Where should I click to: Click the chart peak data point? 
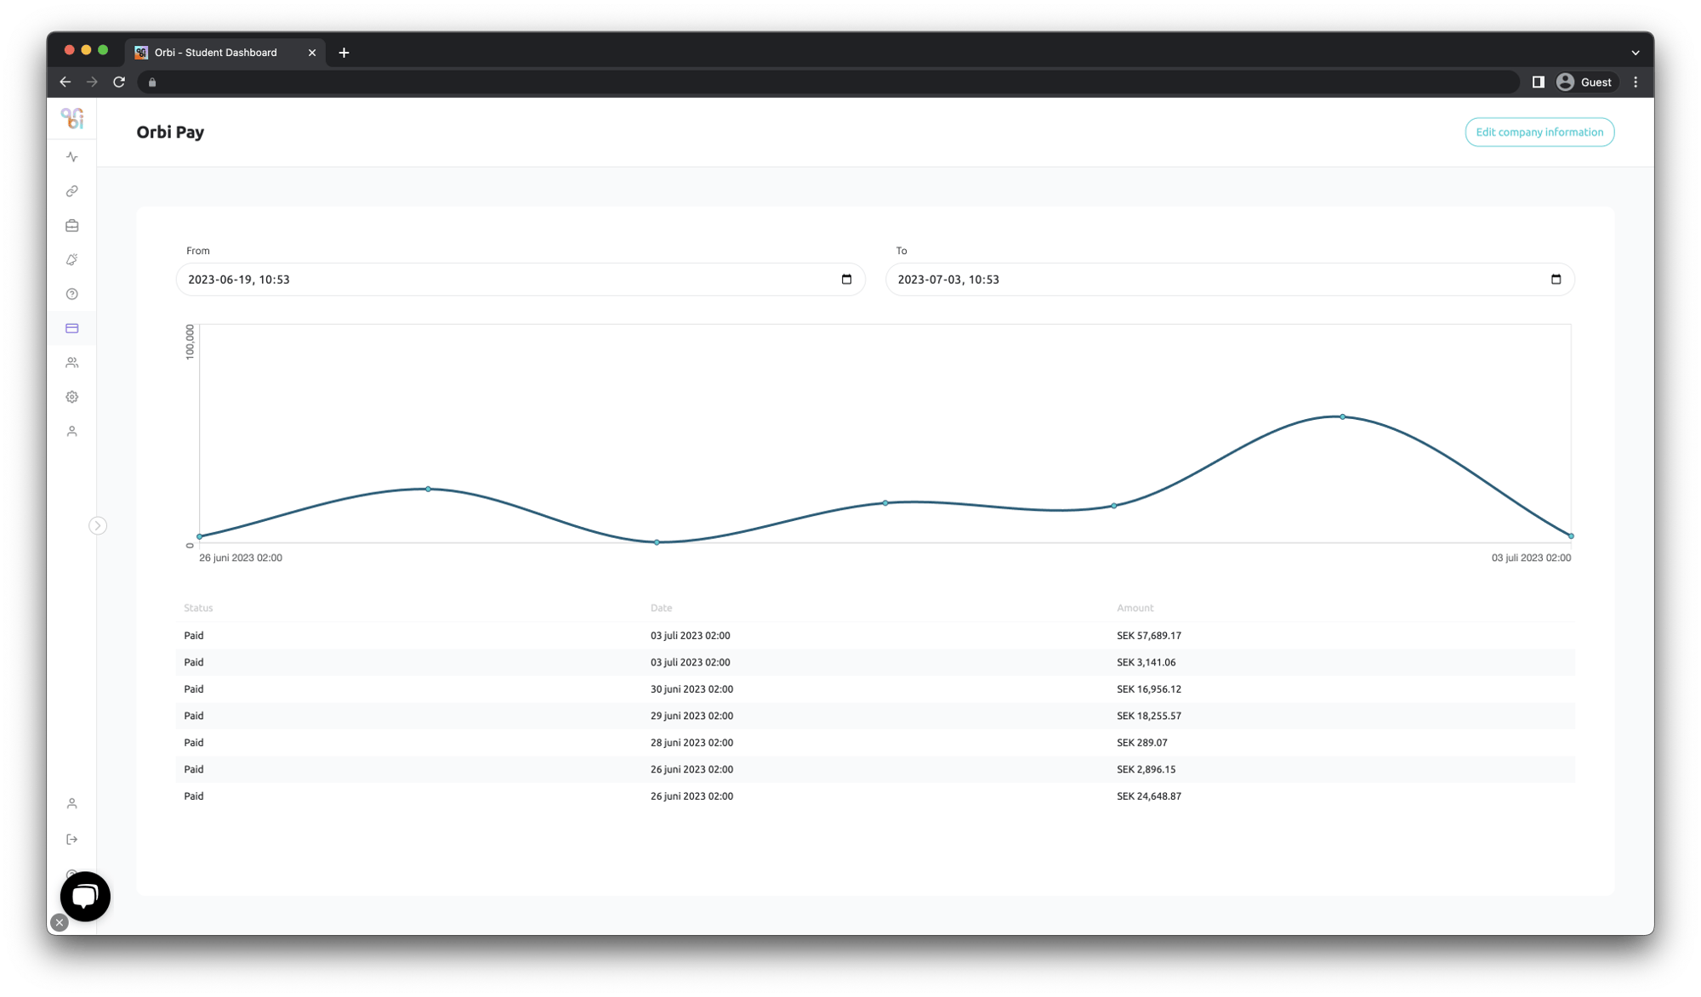[x=1342, y=416]
